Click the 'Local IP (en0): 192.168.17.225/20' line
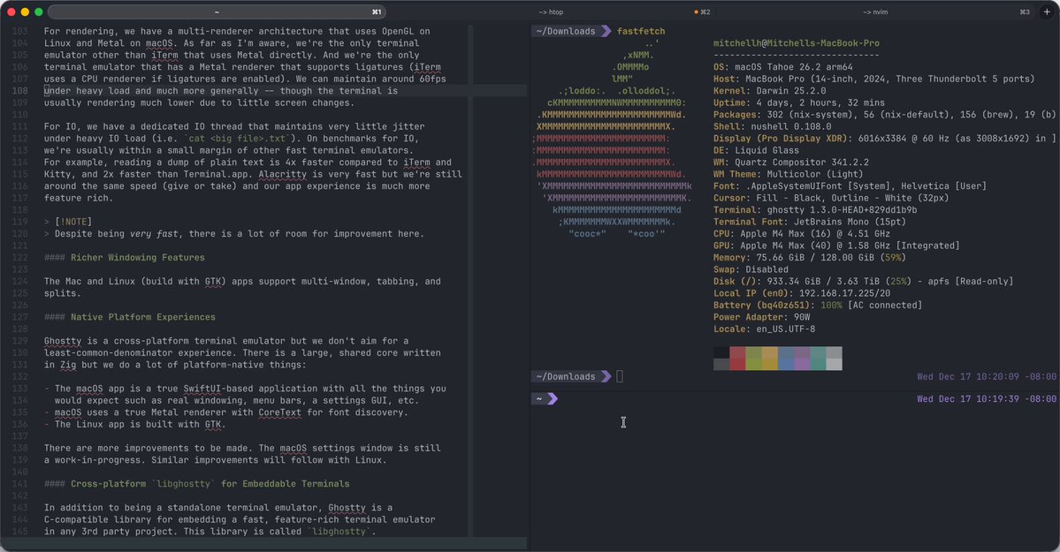Screen dimensions: 1060x552 801,293
